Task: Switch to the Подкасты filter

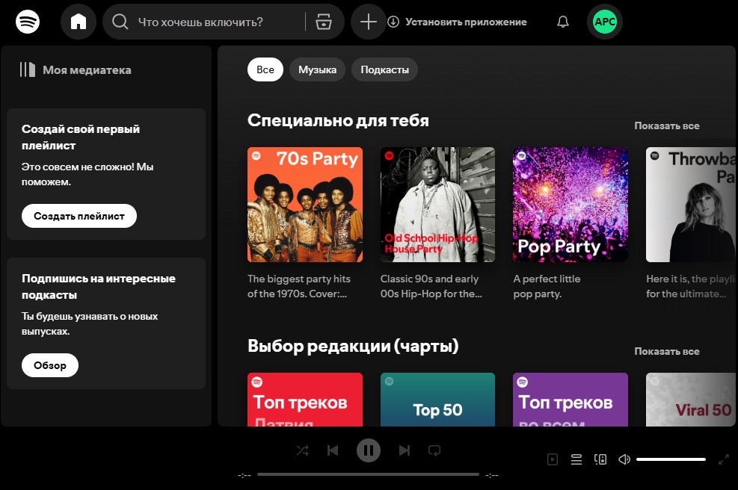Action: (384, 69)
